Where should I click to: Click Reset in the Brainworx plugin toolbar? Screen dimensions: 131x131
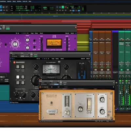62,59
